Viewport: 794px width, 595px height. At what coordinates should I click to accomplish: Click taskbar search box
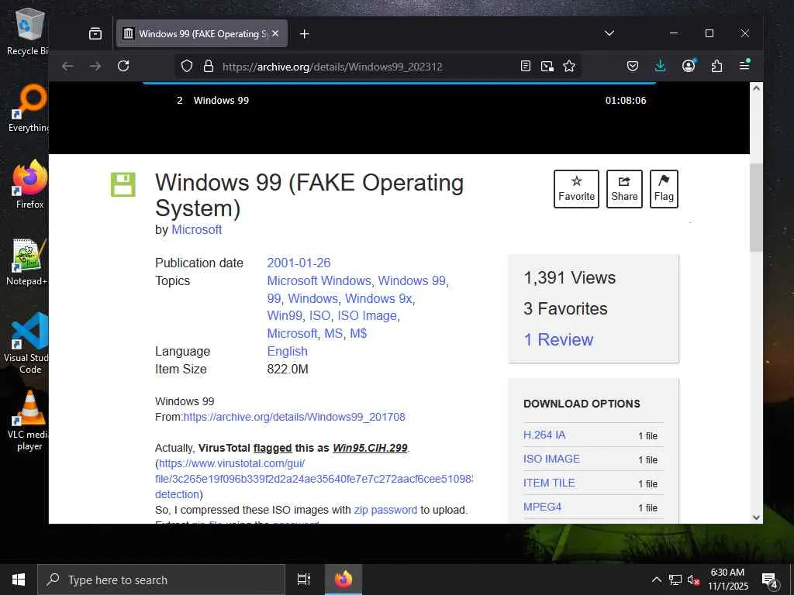tap(161, 580)
